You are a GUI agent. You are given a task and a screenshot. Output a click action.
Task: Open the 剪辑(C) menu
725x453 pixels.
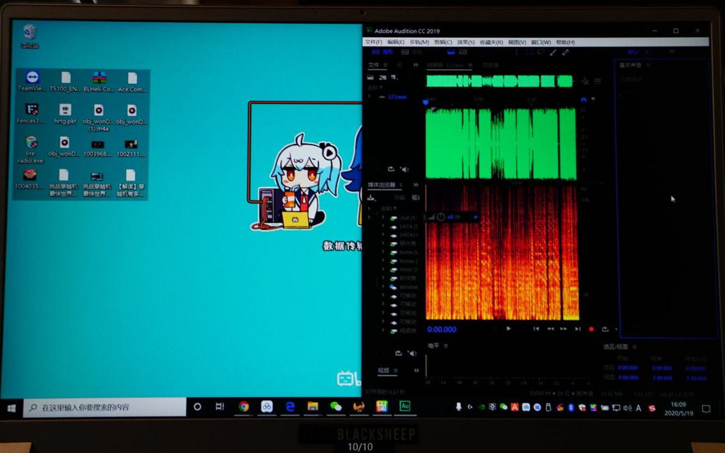[443, 42]
